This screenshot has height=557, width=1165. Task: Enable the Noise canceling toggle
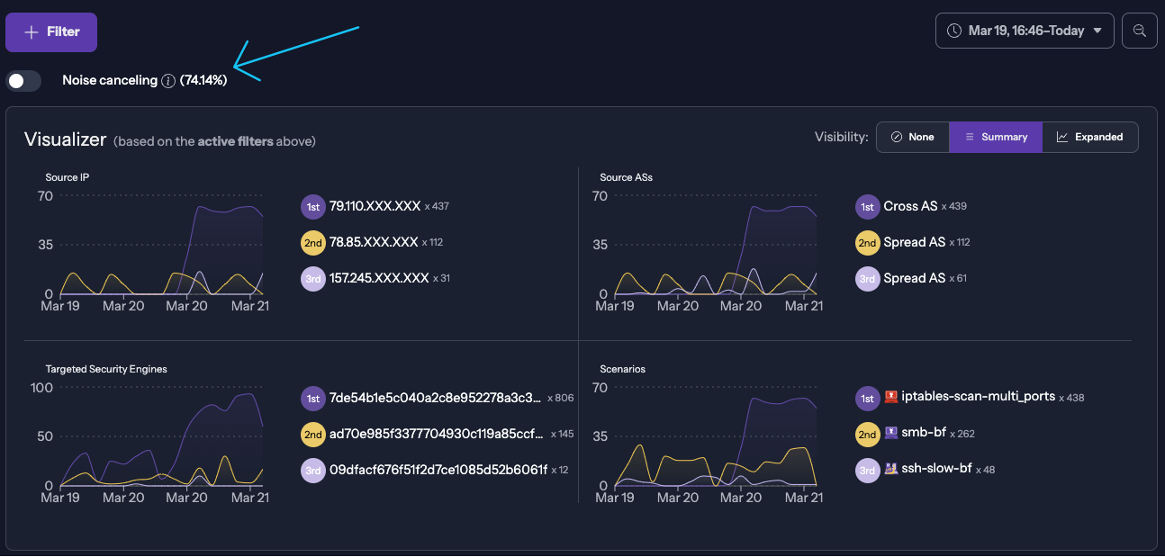coord(23,81)
